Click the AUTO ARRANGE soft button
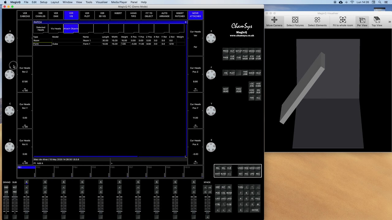The height and width of the screenshot is (220, 392). [x=164, y=15]
